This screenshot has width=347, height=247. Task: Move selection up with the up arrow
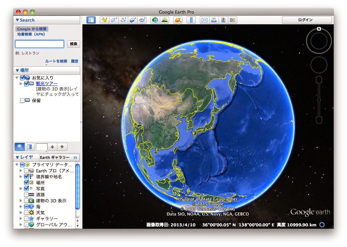coord(52,147)
